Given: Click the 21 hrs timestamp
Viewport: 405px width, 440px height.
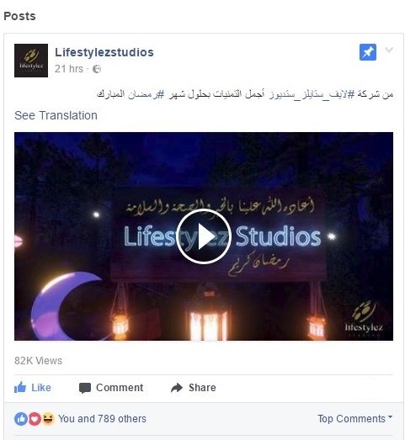Looking at the screenshot, I should (x=69, y=69).
